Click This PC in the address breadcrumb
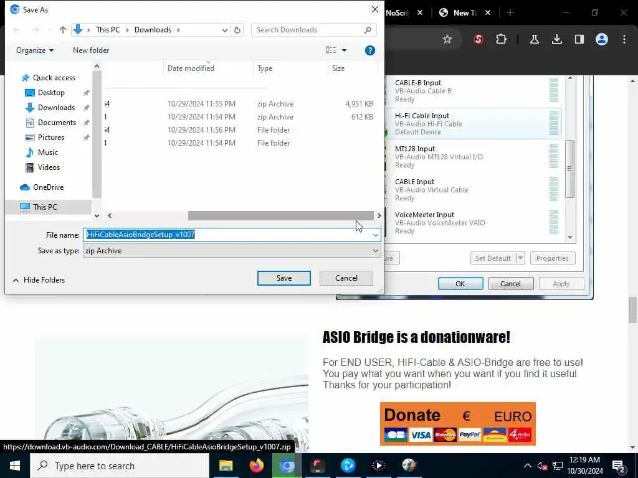Image resolution: width=638 pixels, height=478 pixels. [108, 30]
